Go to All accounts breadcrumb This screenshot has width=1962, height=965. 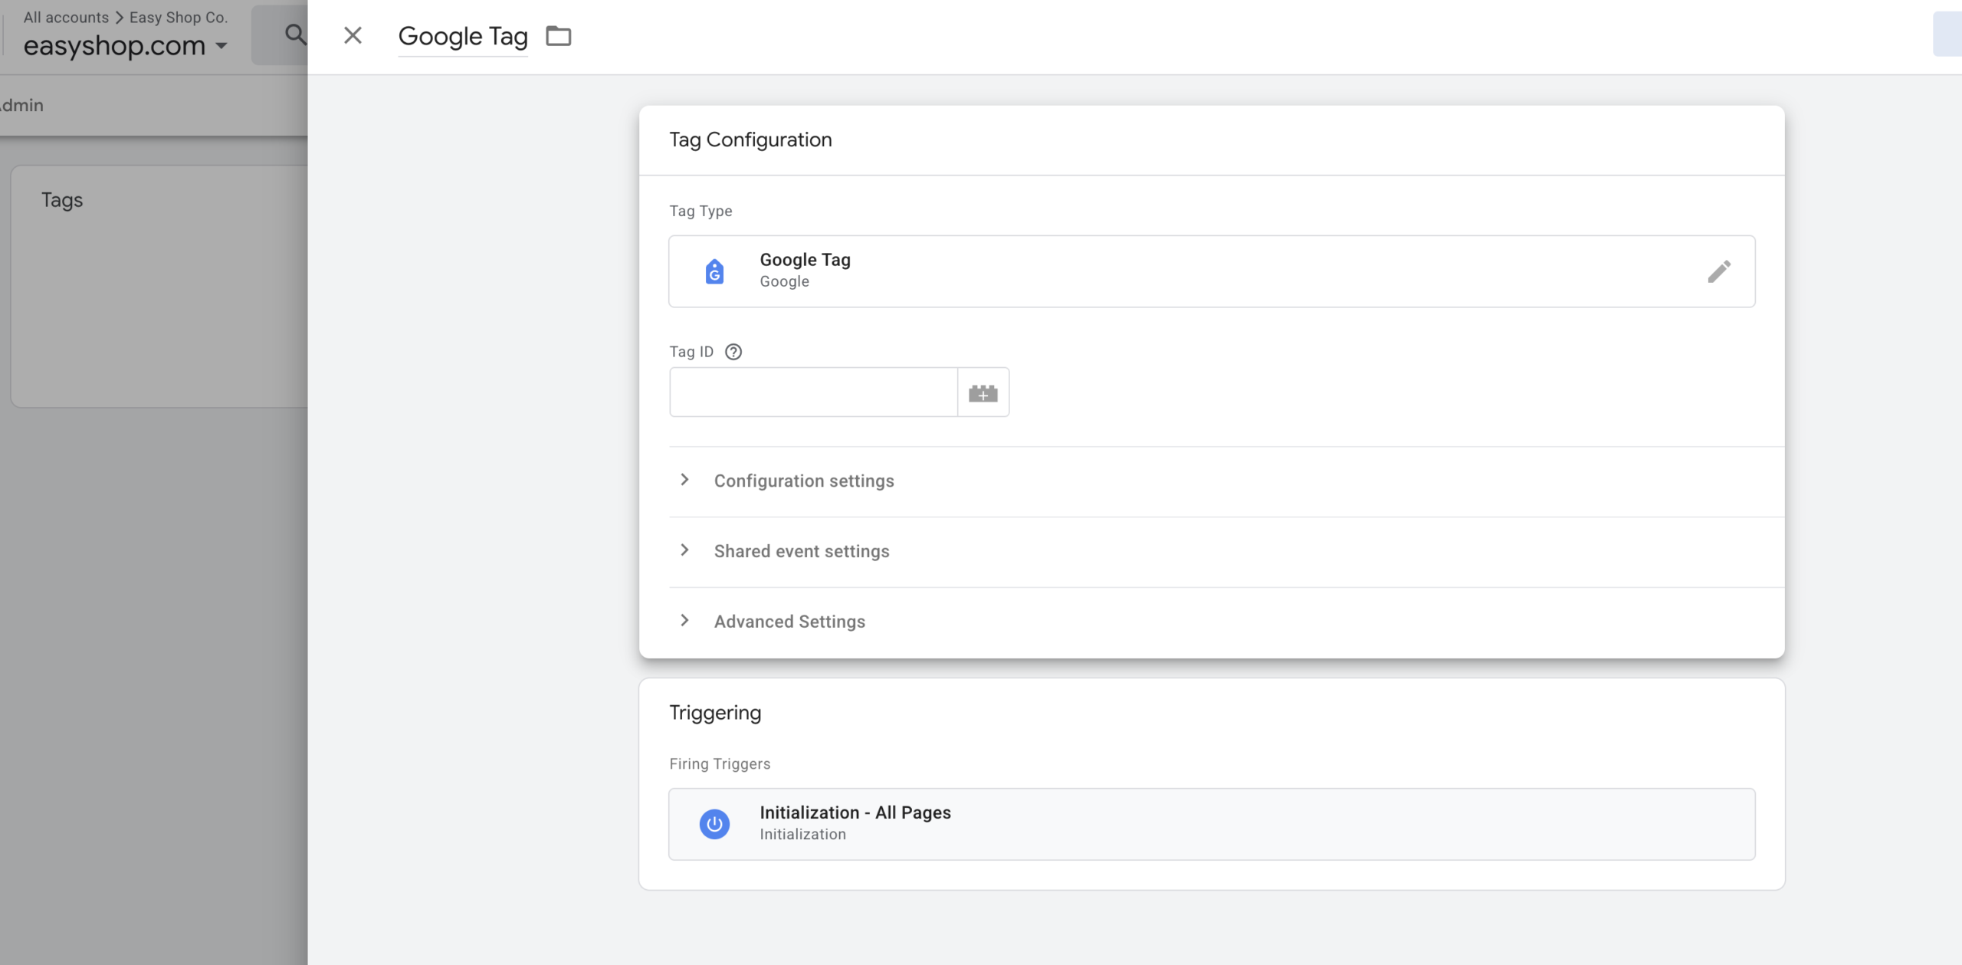[x=66, y=17]
